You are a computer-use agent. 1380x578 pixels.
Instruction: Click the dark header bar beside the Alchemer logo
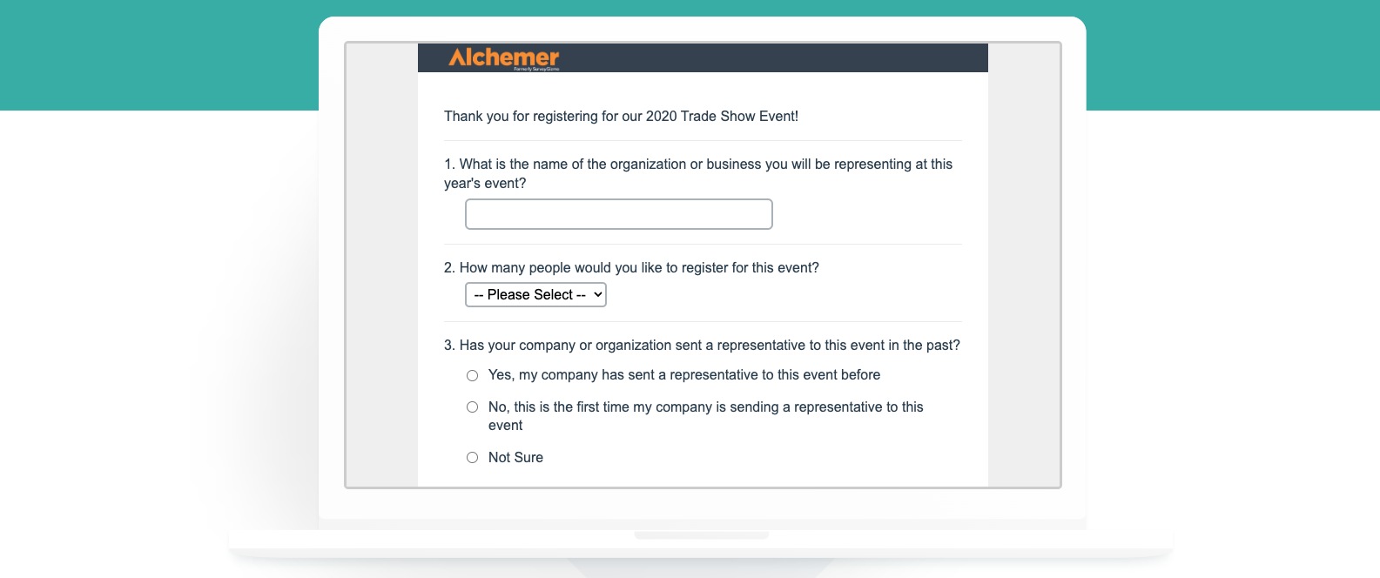(x=784, y=57)
